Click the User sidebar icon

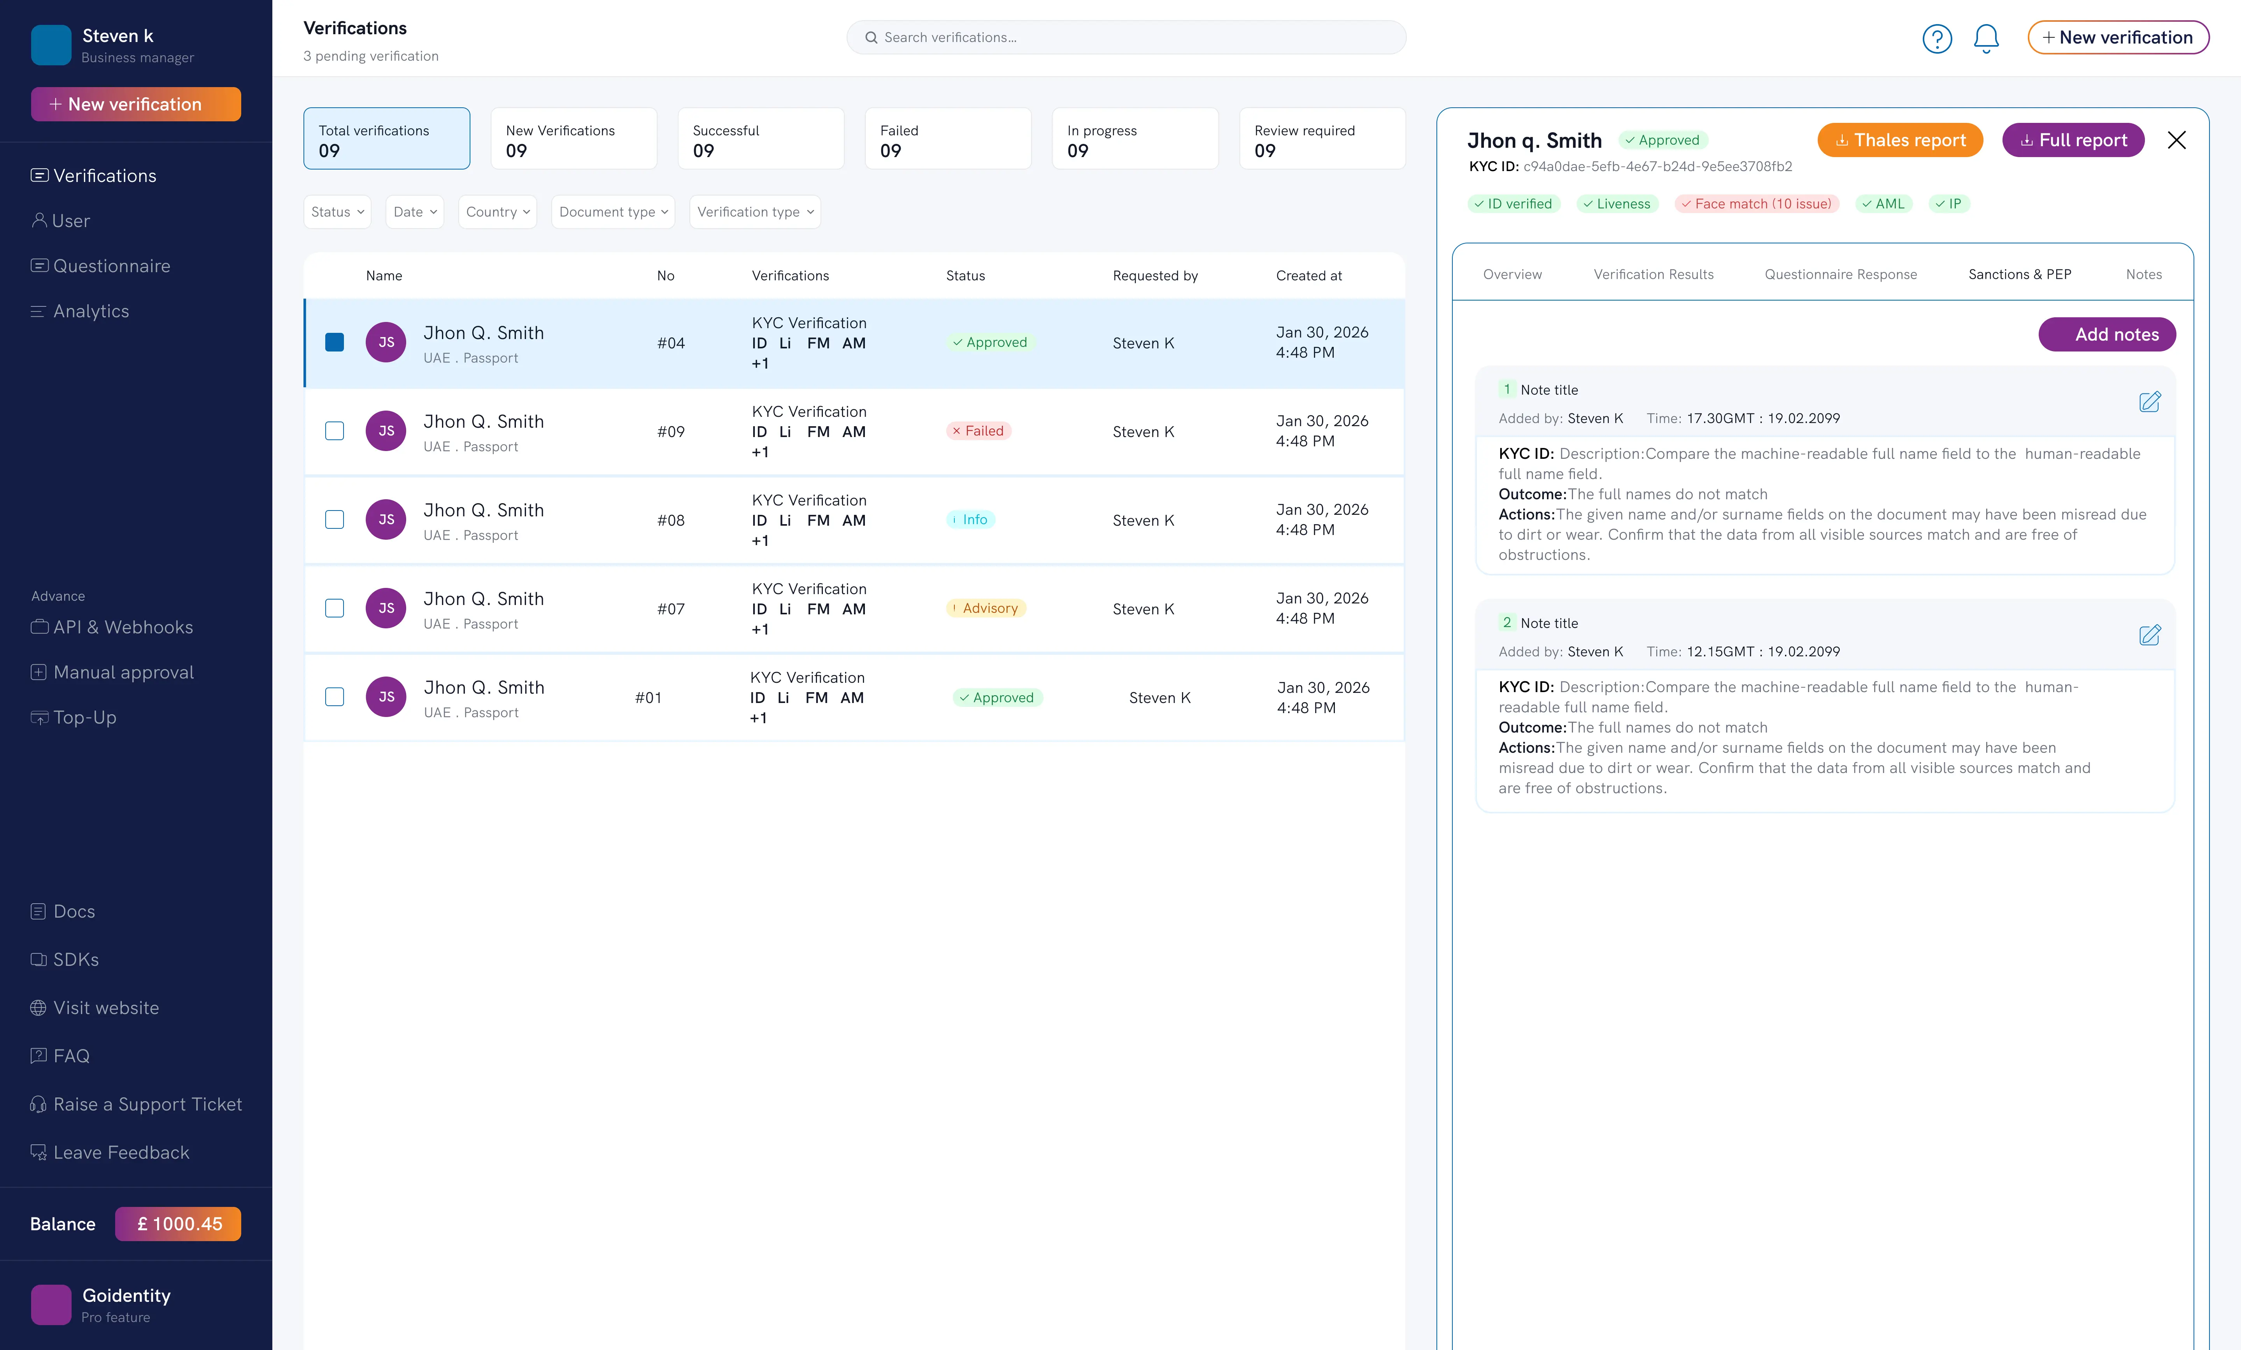tap(39, 221)
